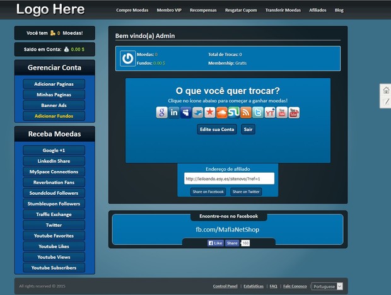Open Blog in top navigation
The width and height of the screenshot is (391, 295).
click(x=339, y=10)
